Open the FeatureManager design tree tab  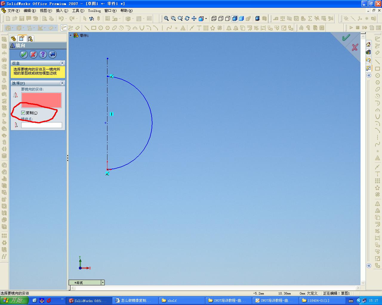tap(13, 38)
